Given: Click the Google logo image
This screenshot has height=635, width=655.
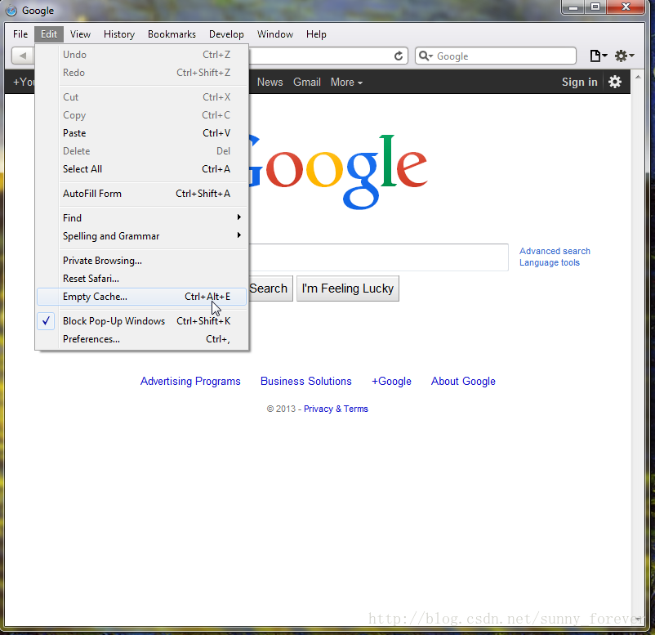Looking at the screenshot, I should [x=338, y=172].
